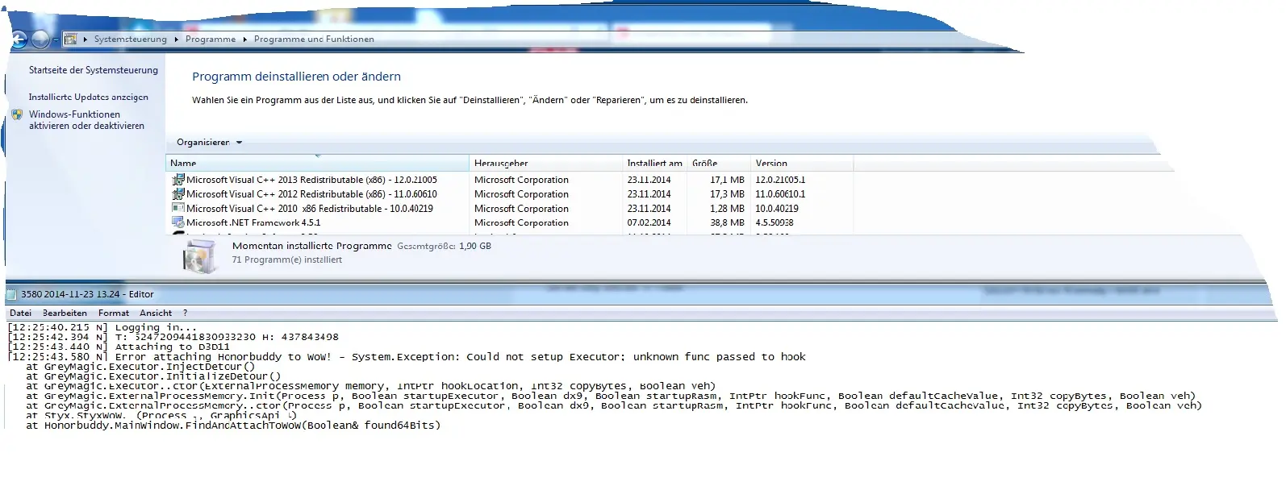Open the ? help menu in Editor
This screenshot has width=1286, height=490.
(x=185, y=313)
